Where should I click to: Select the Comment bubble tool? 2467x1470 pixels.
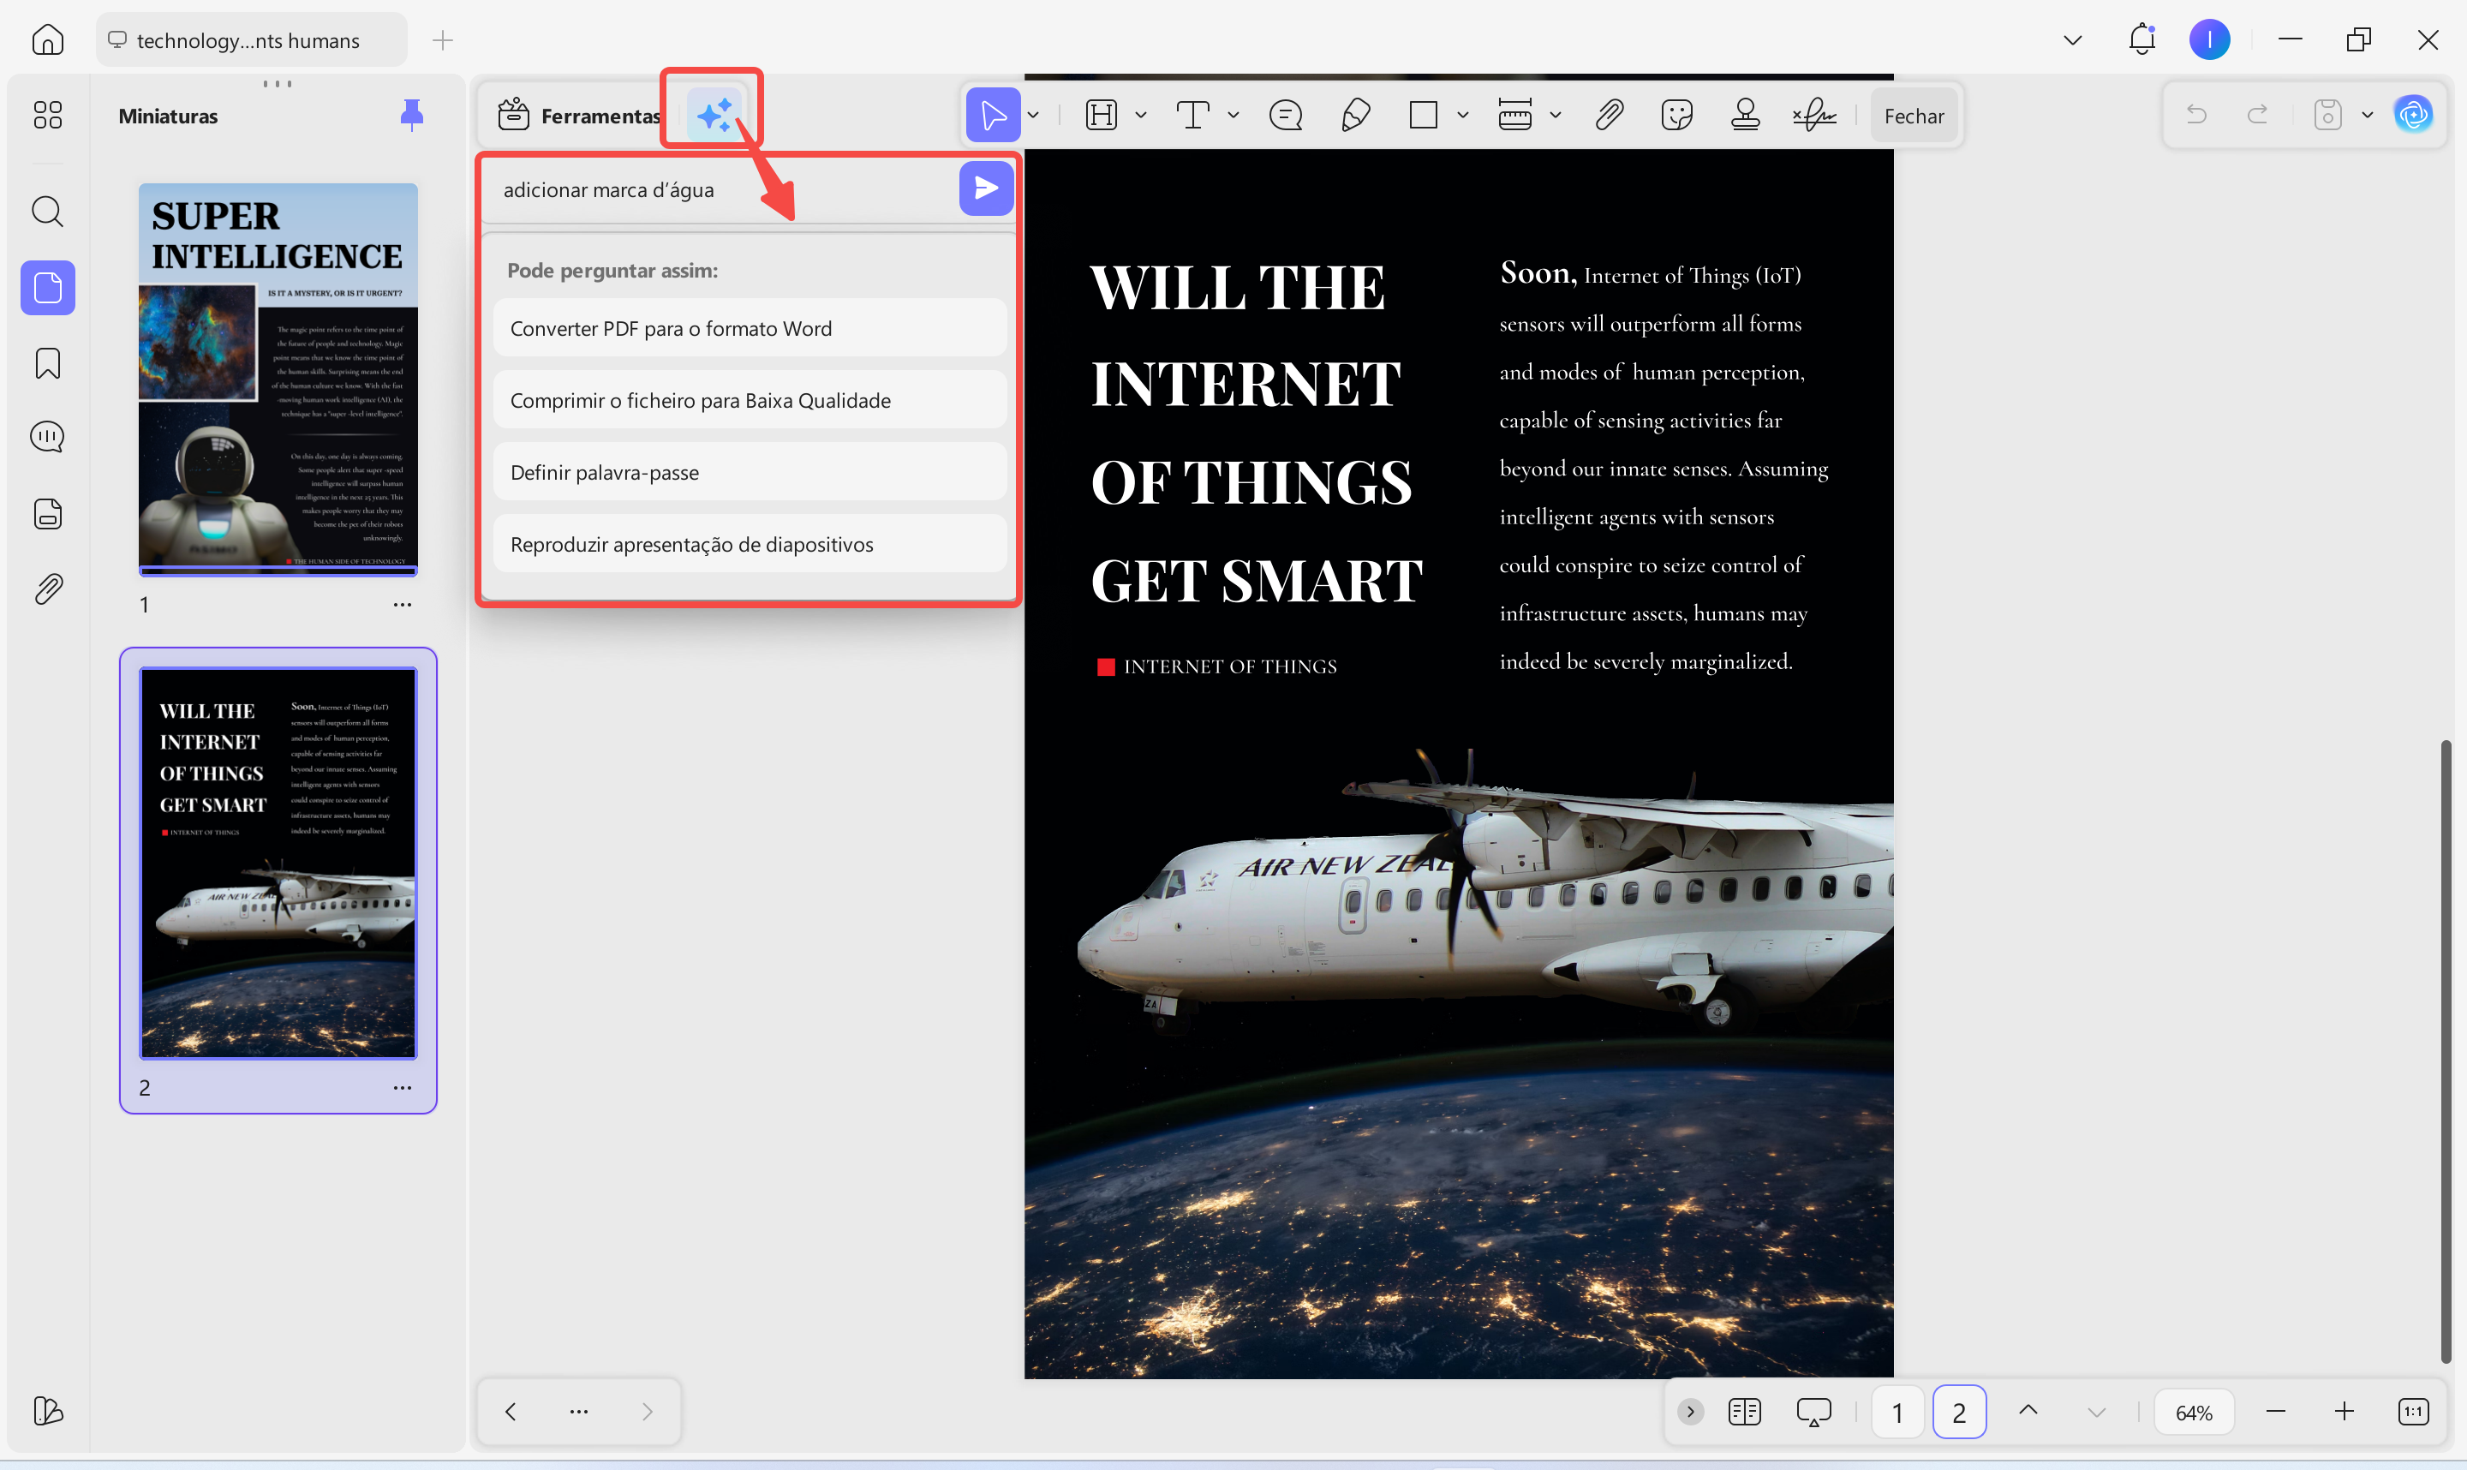(x=1286, y=114)
